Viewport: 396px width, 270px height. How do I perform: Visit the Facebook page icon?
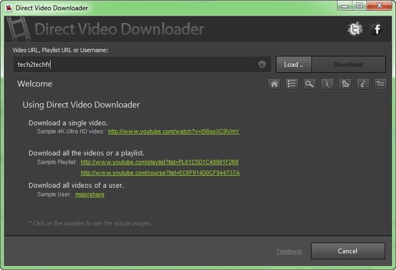tap(377, 29)
